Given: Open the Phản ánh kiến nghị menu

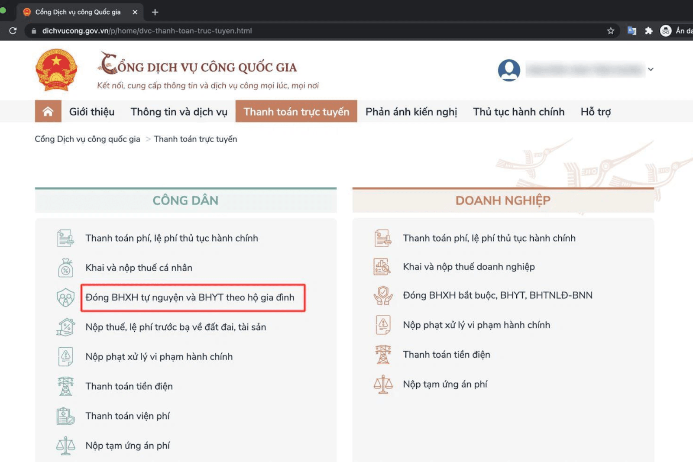Looking at the screenshot, I should 411,112.
